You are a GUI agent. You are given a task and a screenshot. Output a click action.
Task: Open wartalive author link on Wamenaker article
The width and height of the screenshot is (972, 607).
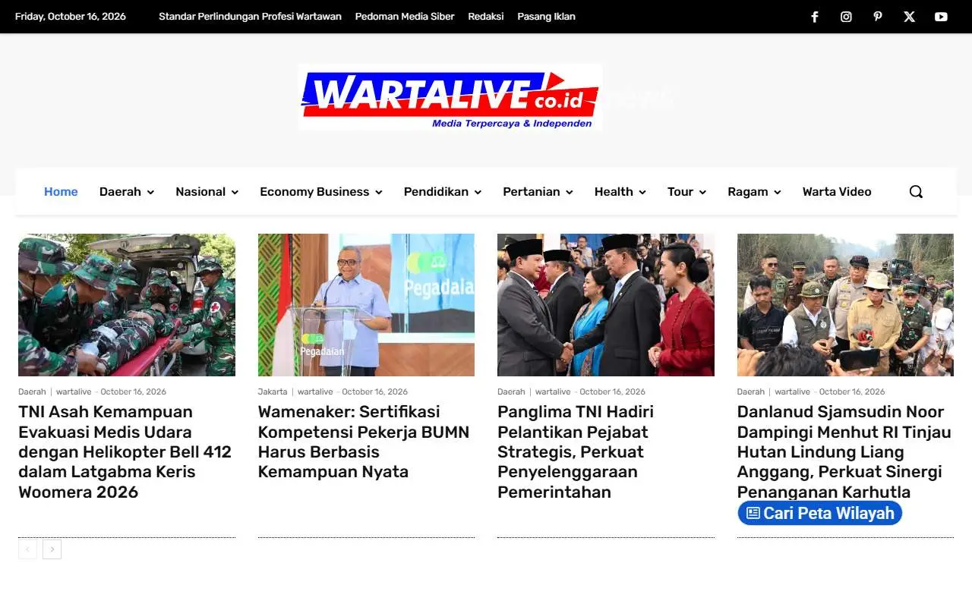click(315, 392)
